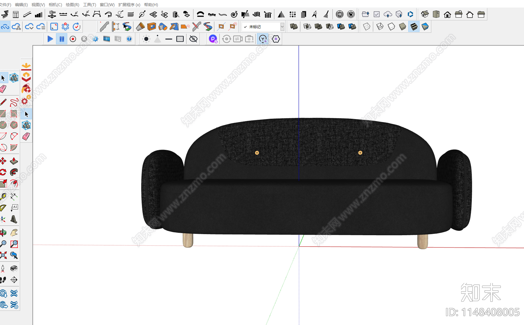The height and width of the screenshot is (325, 524).
Task: Toggle Shaded With Textures style
Action: pyautogui.click(x=414, y=27)
